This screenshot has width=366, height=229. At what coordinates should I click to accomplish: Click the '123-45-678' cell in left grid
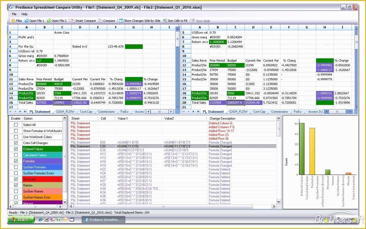116,46
